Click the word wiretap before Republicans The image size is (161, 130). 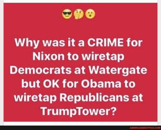tap(35, 98)
